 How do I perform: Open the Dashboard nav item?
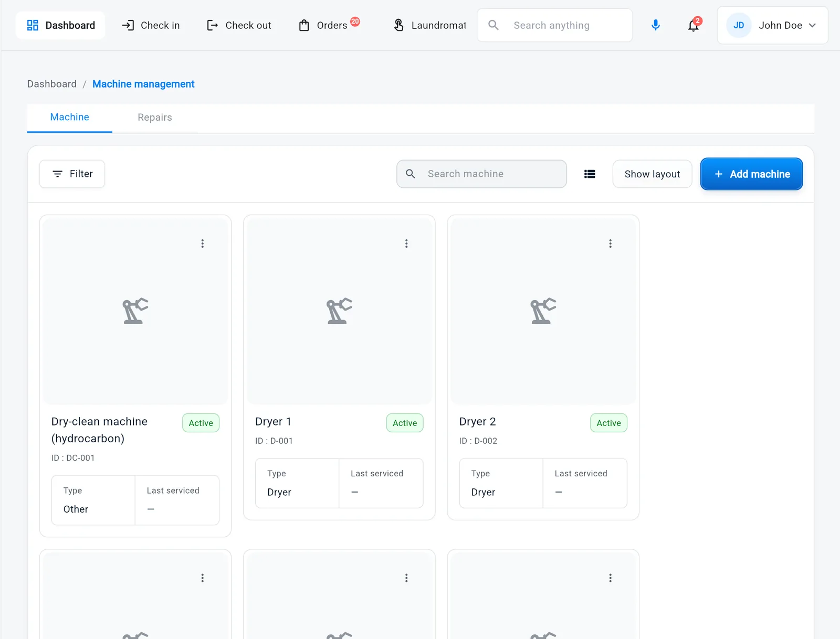pos(60,25)
